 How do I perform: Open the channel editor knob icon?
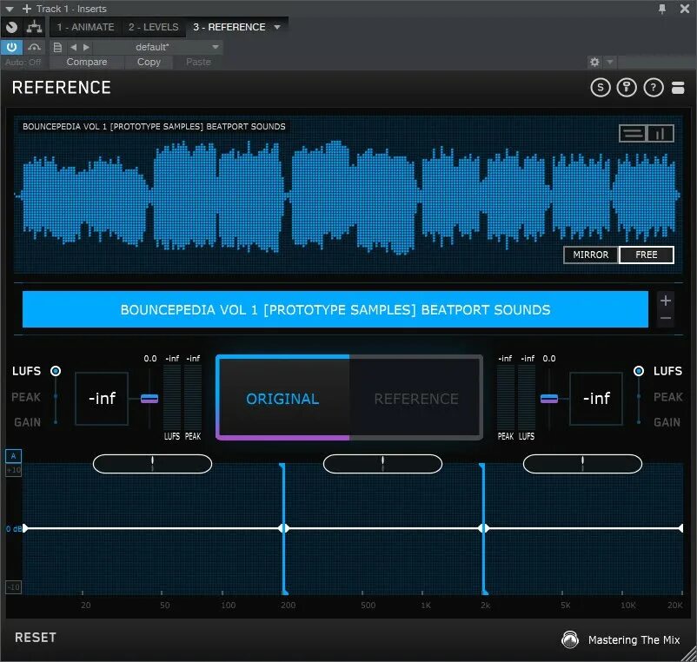pyautogui.click(x=12, y=27)
